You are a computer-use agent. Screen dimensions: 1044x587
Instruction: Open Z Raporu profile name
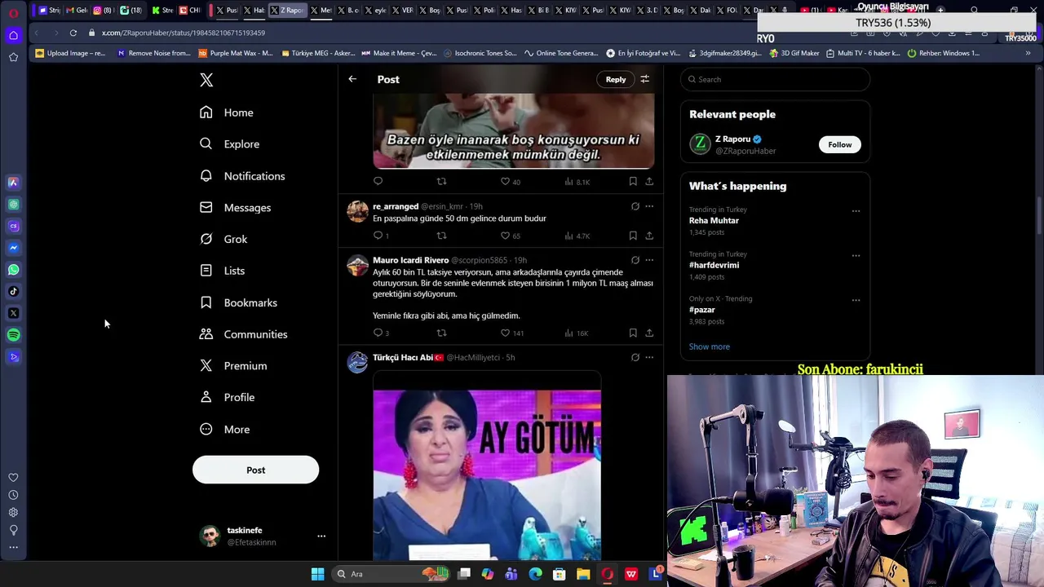732,139
